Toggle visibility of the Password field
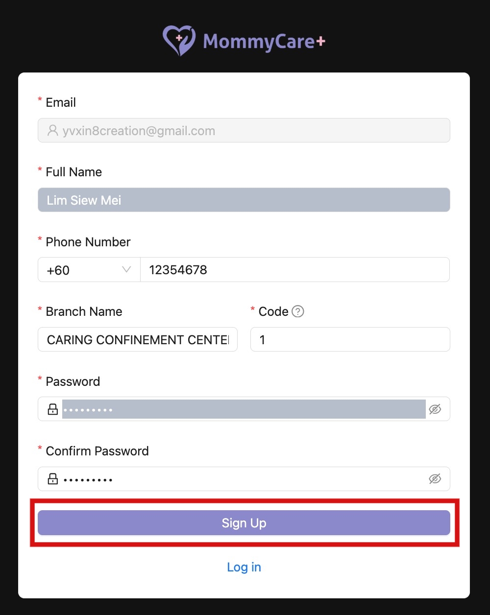The width and height of the screenshot is (490, 615). (x=436, y=409)
